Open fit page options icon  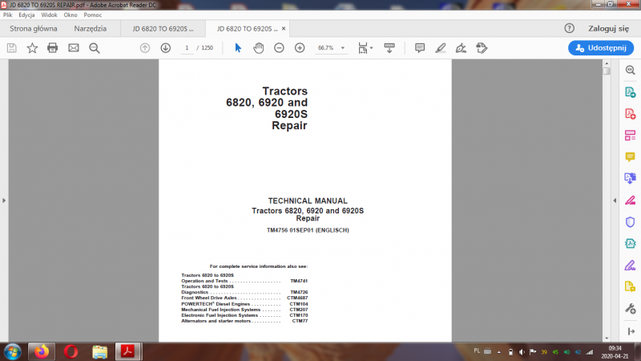point(363,48)
